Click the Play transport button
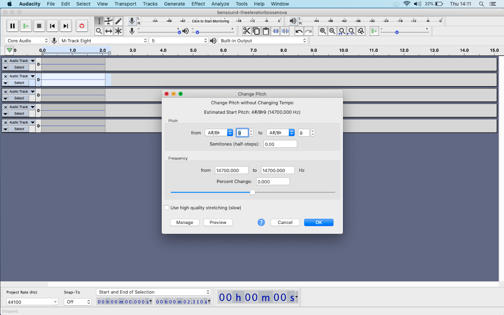This screenshot has height=315, width=504. pos(26,26)
